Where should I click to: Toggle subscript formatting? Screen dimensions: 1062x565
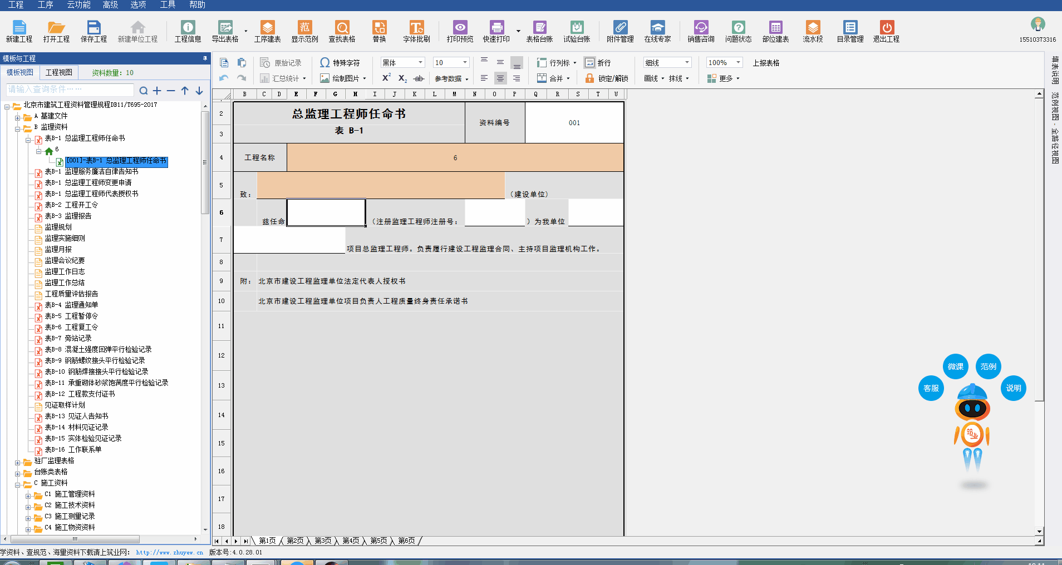point(402,78)
